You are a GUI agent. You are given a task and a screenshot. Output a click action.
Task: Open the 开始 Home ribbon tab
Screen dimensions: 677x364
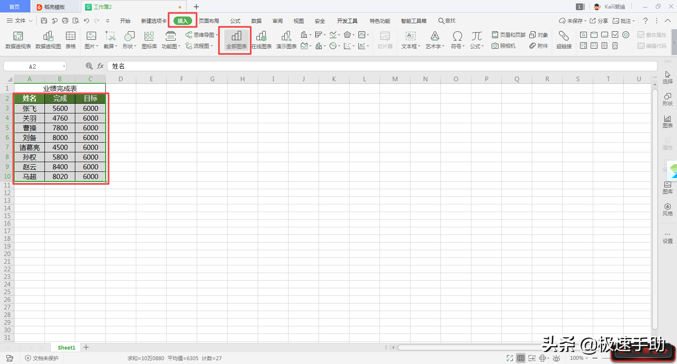tap(125, 21)
